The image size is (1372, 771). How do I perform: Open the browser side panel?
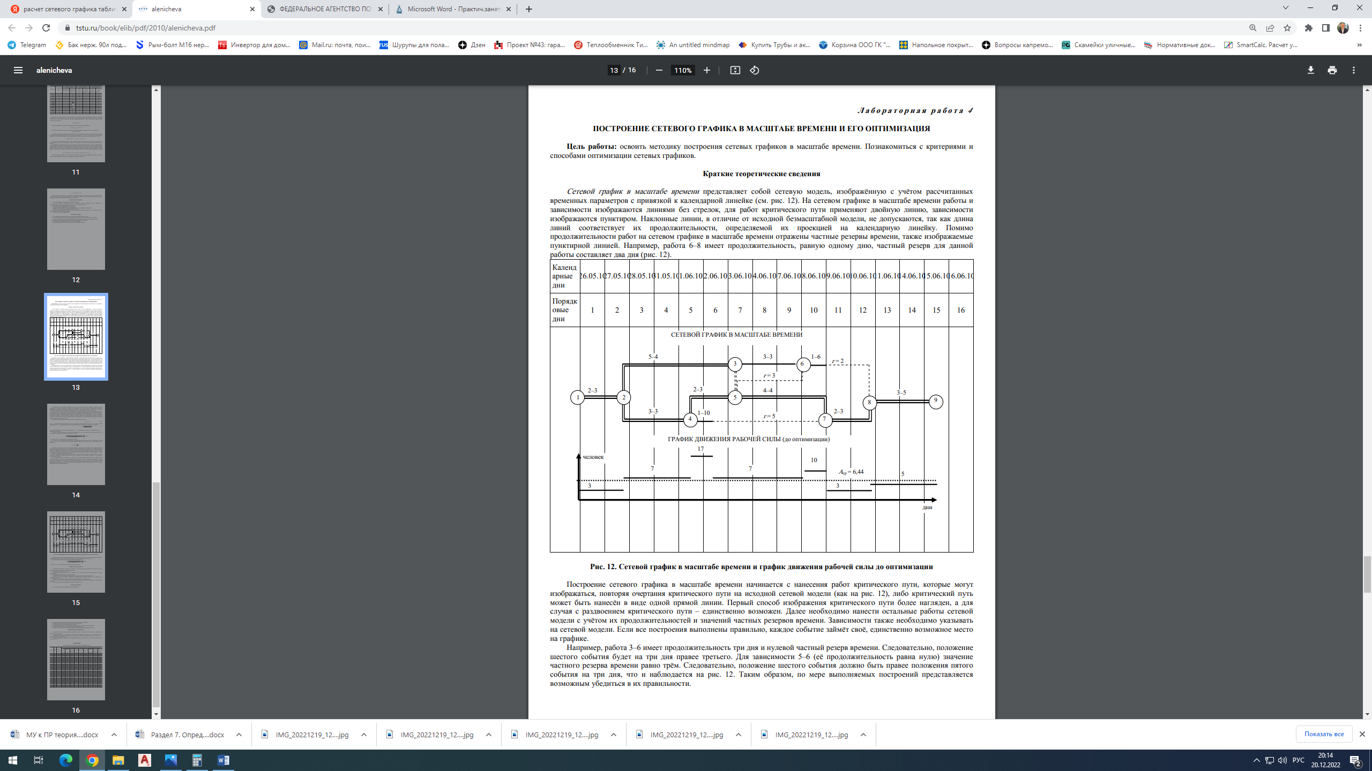click(1326, 28)
